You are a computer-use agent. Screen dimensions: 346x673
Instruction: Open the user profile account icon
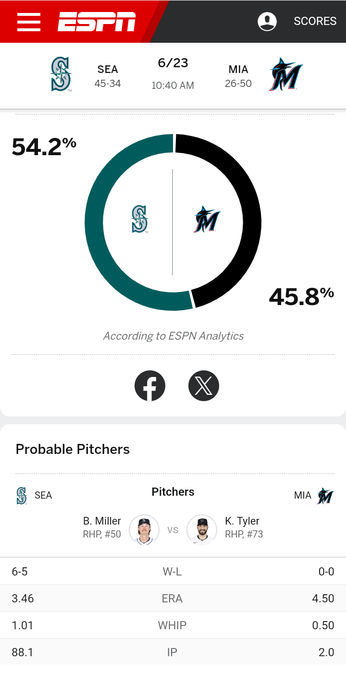(x=267, y=21)
